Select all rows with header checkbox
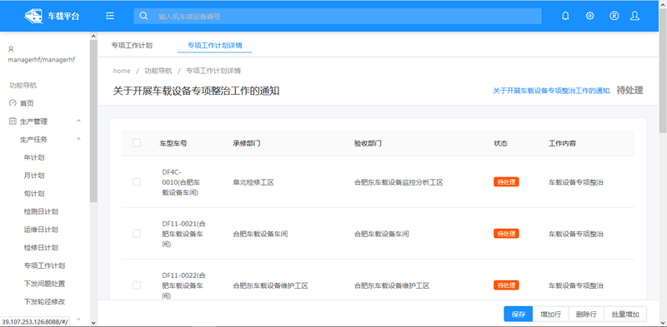Screen dimensions: 667x327 [x=137, y=143]
